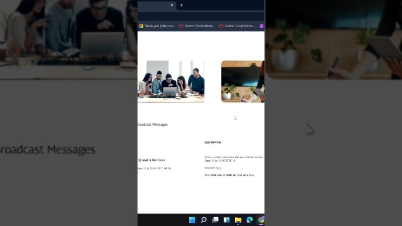Open Task View on the taskbar
Screen dimensions: 402x226
[x=215, y=220]
